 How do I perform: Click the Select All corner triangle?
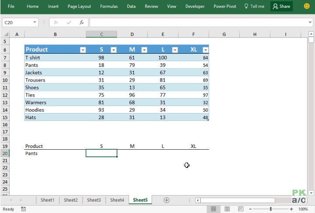(6, 34)
